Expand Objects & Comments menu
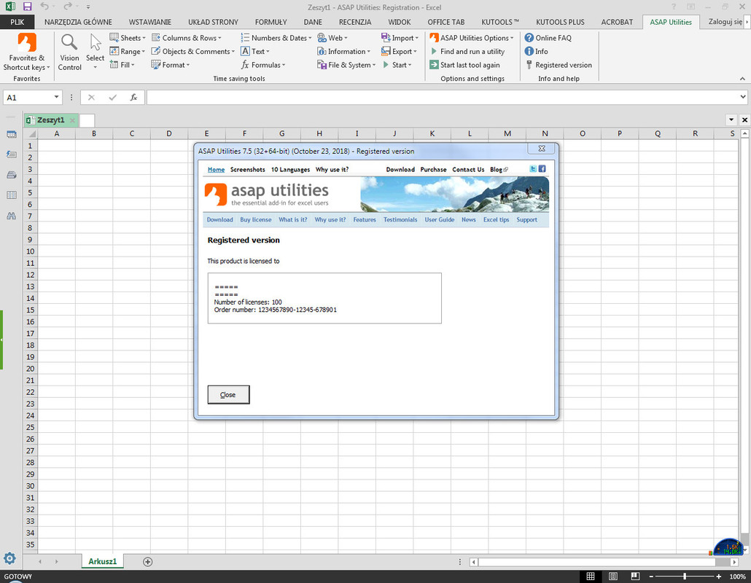This screenshot has width=751, height=583. [x=192, y=51]
